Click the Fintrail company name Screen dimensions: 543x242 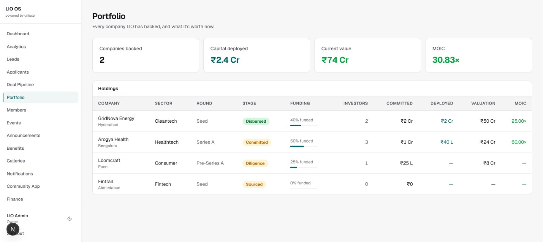tap(105, 181)
